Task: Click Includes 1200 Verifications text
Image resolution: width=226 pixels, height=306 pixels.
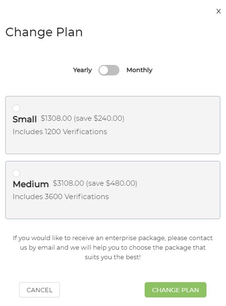Action: (x=60, y=132)
